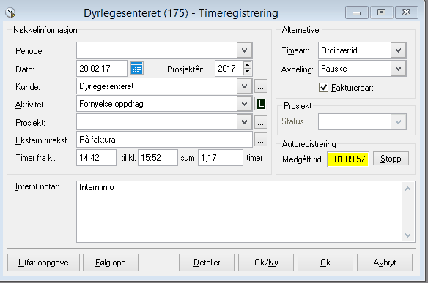Image resolution: width=428 pixels, height=283 pixels.
Task: Expand the Periode dropdown
Action: tap(244, 50)
